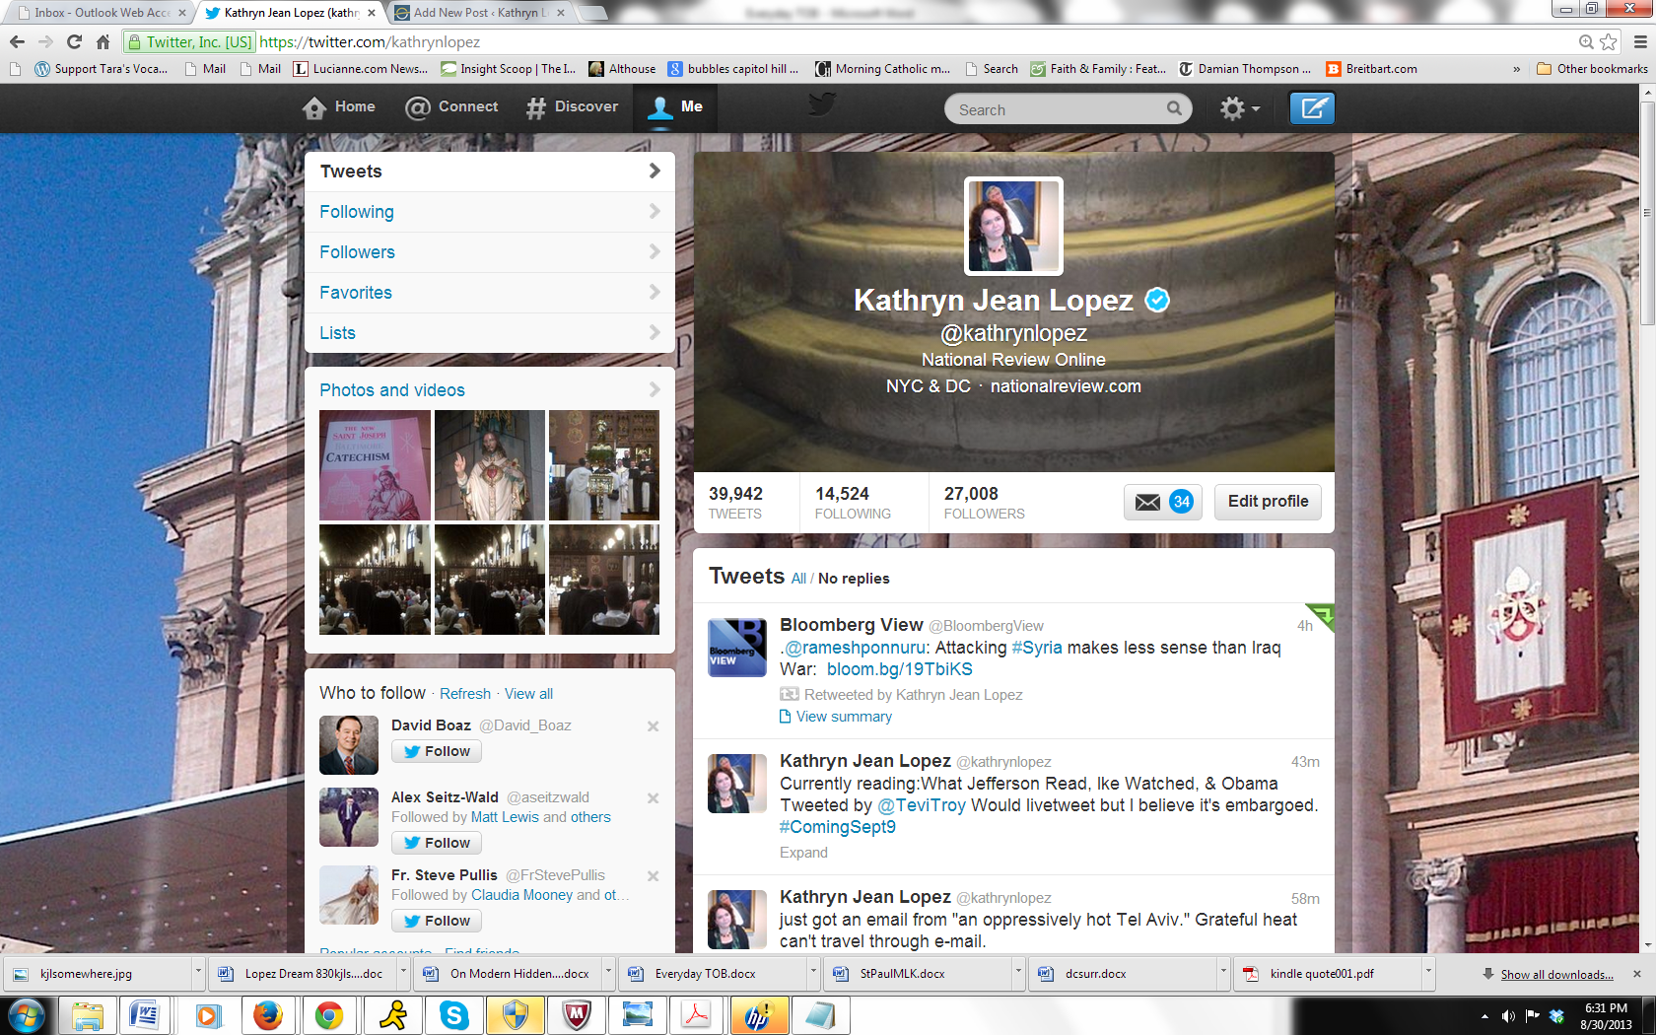Click Refresh in Who to follow

pos(465,694)
